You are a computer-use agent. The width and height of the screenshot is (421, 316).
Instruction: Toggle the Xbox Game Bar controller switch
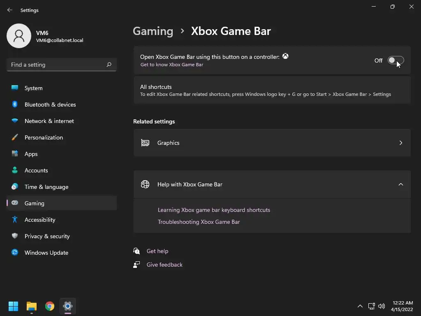point(396,60)
